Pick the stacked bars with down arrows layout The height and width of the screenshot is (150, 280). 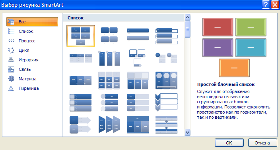click(x=166, y=125)
